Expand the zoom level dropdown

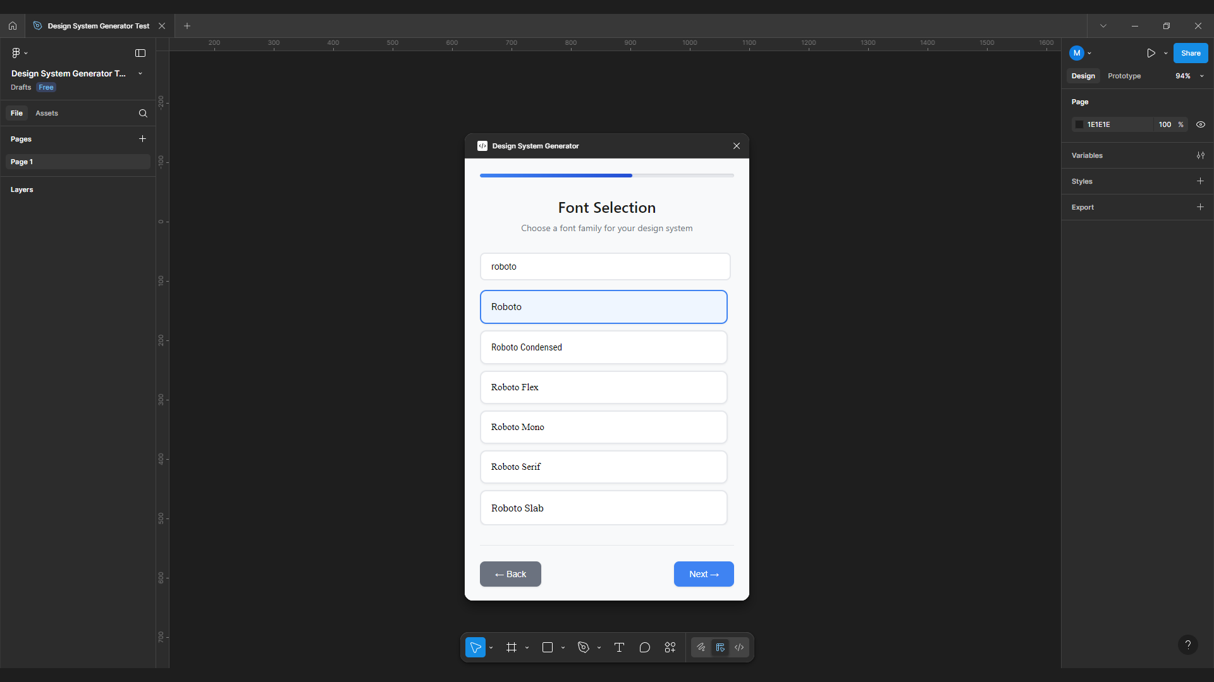pos(1201,76)
